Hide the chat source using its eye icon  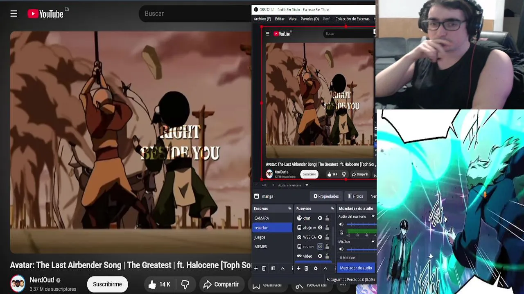tap(320, 218)
